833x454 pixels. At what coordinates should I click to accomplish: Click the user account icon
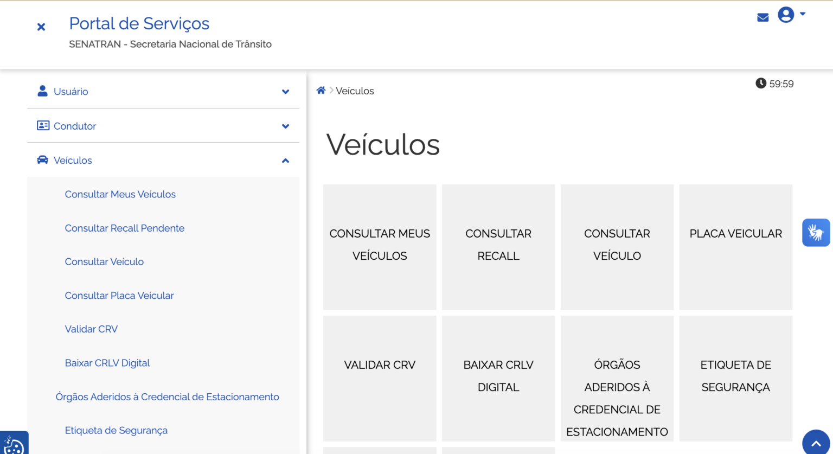point(785,15)
